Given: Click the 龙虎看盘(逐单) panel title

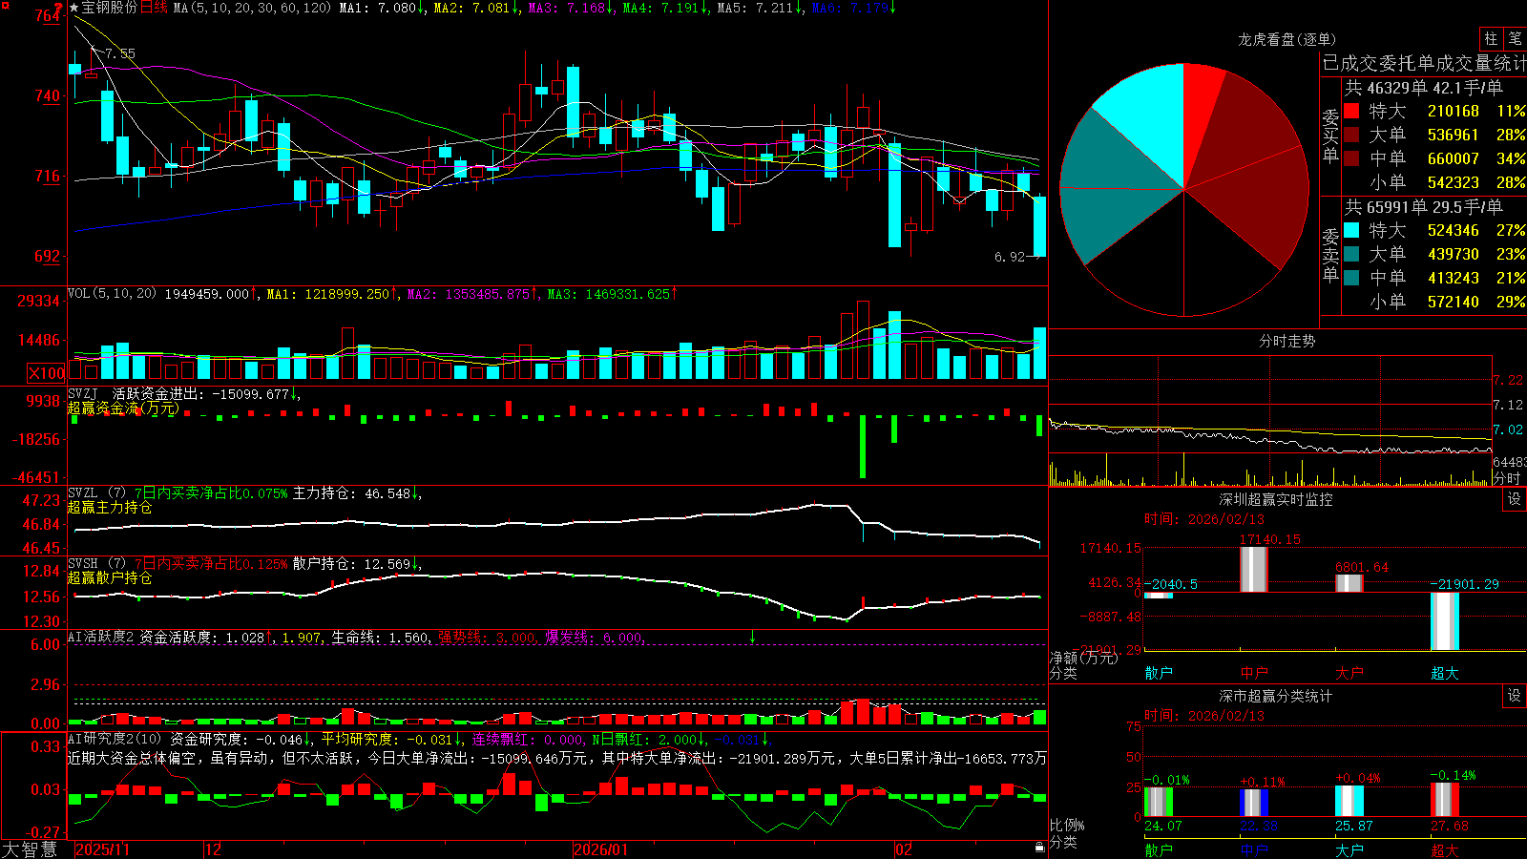Looking at the screenshot, I should (1286, 39).
